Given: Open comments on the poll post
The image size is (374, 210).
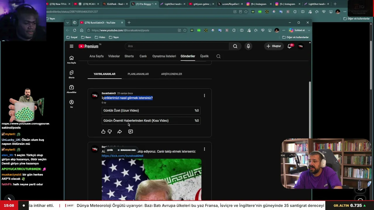Looking at the screenshot, I should (131, 132).
